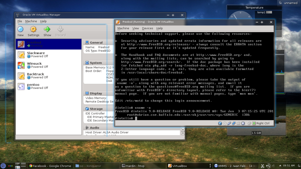Click the USB device notifier tray icon
This screenshot has height=169, width=301.
[x=268, y=166]
